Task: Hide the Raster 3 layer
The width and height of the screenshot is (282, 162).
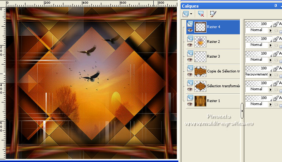Action: tap(190, 60)
